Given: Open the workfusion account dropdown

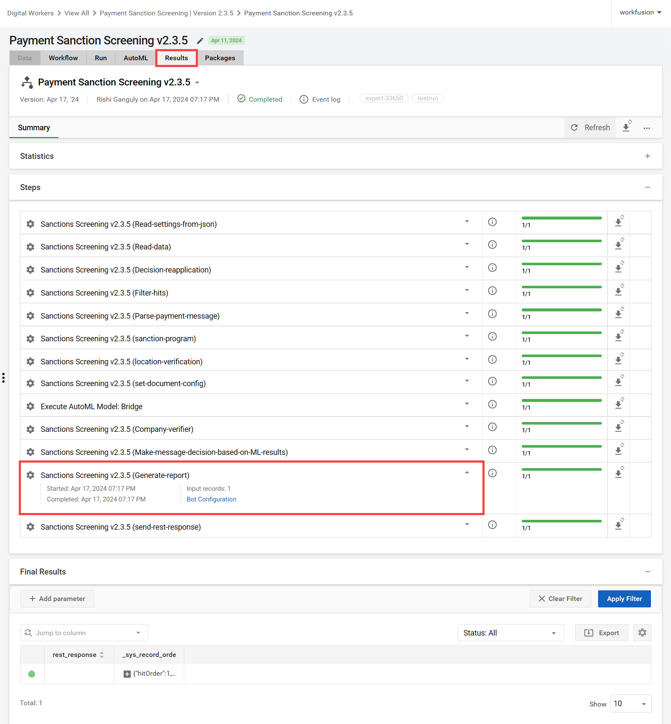Looking at the screenshot, I should [x=640, y=12].
